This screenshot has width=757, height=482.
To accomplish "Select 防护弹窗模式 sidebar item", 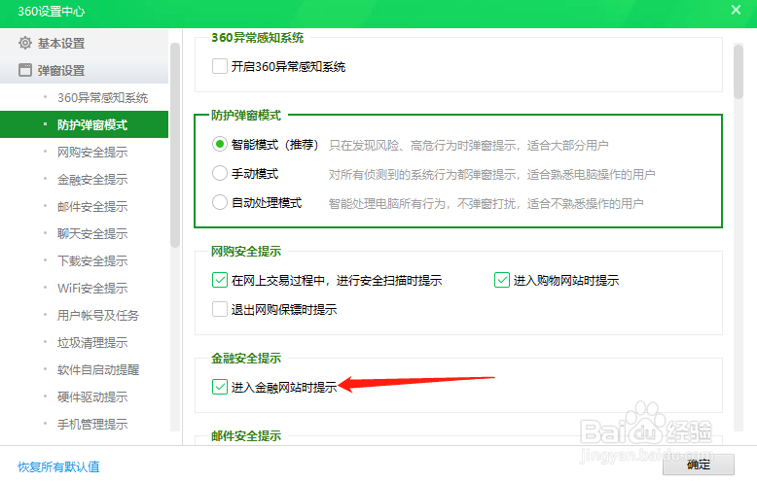I will tap(84, 124).
